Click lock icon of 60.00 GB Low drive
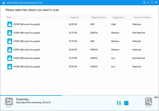 [10, 67]
